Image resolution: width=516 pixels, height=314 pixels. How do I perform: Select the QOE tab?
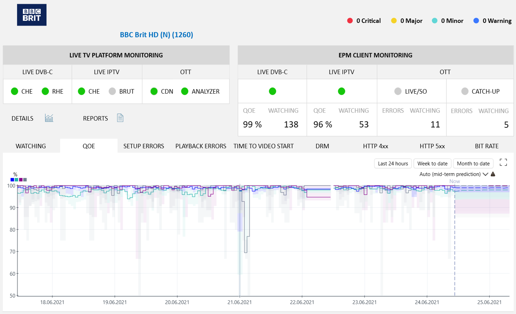(89, 146)
